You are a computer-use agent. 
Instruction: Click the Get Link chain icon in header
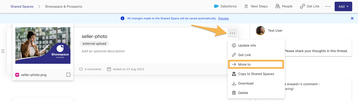coord(302,6)
